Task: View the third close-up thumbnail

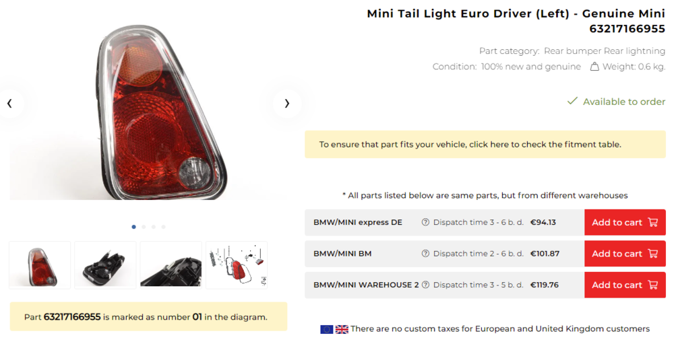Action: (171, 265)
